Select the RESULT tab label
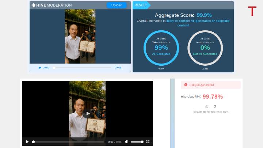This screenshot has width=263, height=148. (x=141, y=5)
